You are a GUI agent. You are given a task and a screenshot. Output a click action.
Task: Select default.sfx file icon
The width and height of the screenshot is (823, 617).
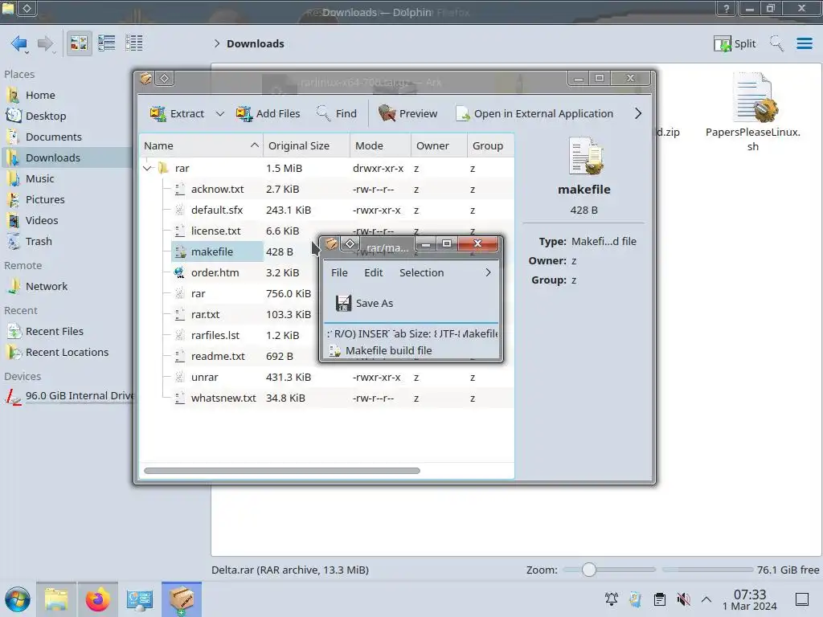pyautogui.click(x=180, y=210)
